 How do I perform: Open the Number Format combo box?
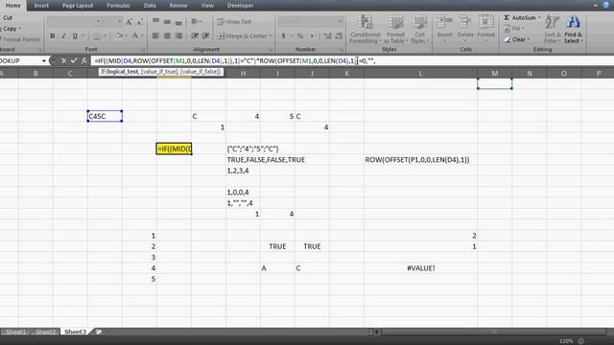(x=311, y=21)
